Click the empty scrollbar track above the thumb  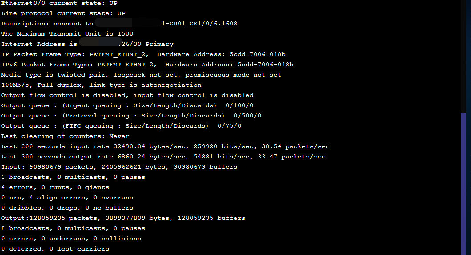[x=463, y=53]
